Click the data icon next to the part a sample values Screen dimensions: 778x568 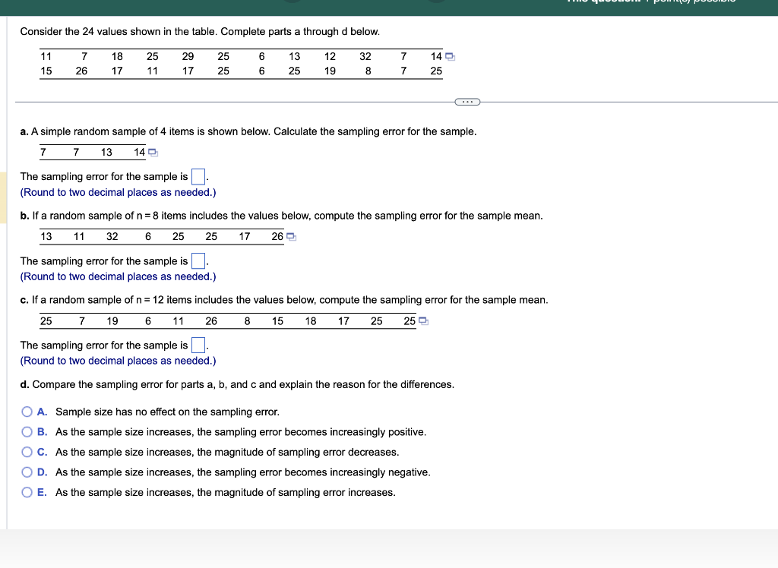coord(153,152)
